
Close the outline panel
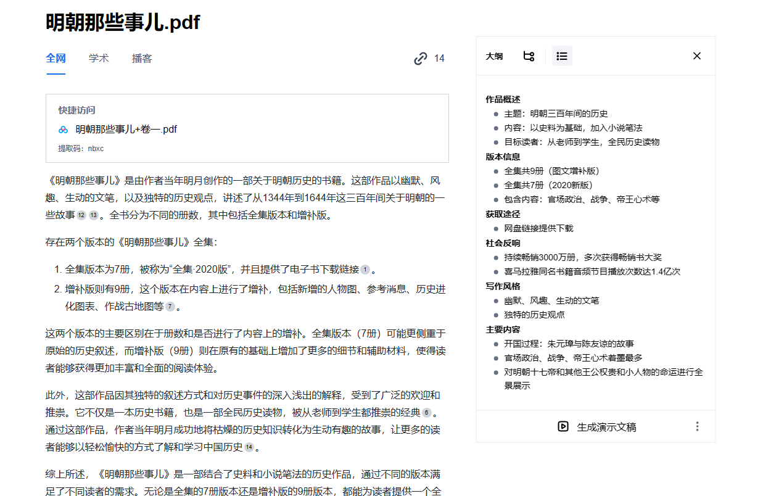[697, 56]
